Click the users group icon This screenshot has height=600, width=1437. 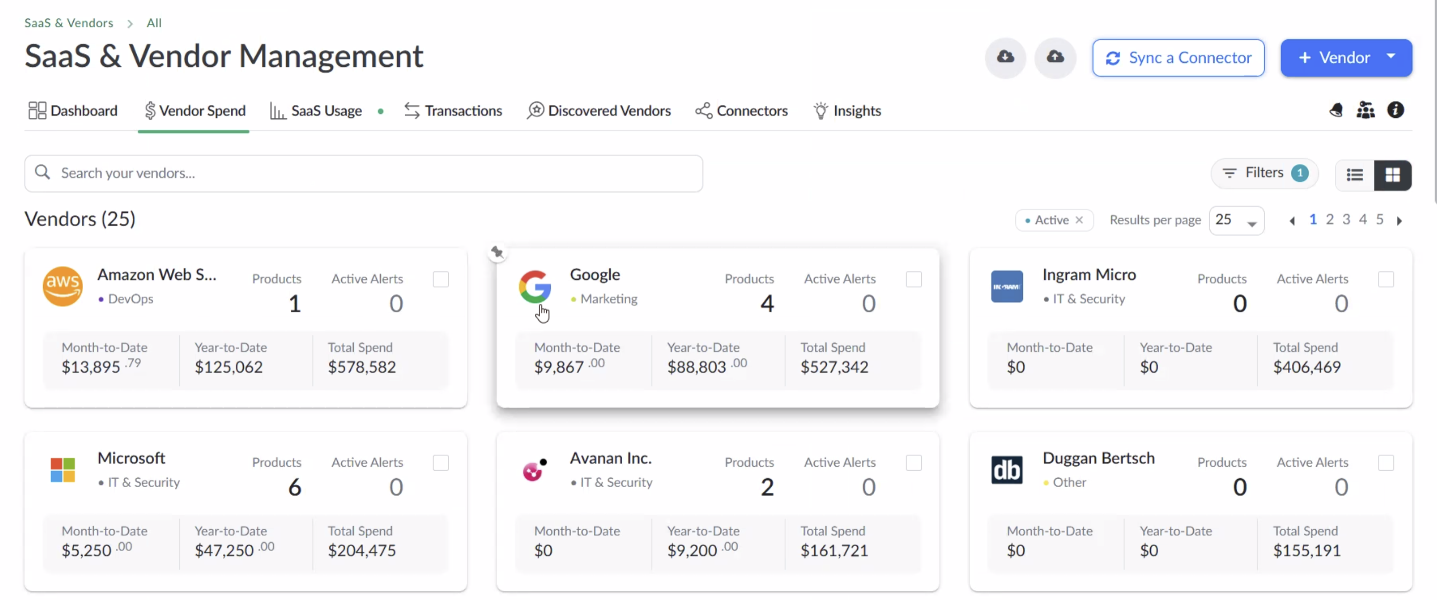pos(1365,110)
